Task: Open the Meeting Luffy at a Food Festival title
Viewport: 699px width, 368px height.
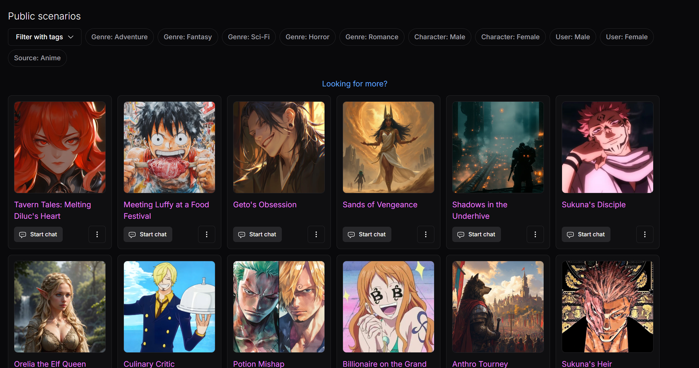Action: click(x=166, y=210)
